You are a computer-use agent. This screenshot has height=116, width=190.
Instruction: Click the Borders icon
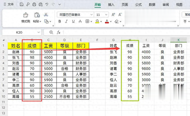(x=87, y=21)
